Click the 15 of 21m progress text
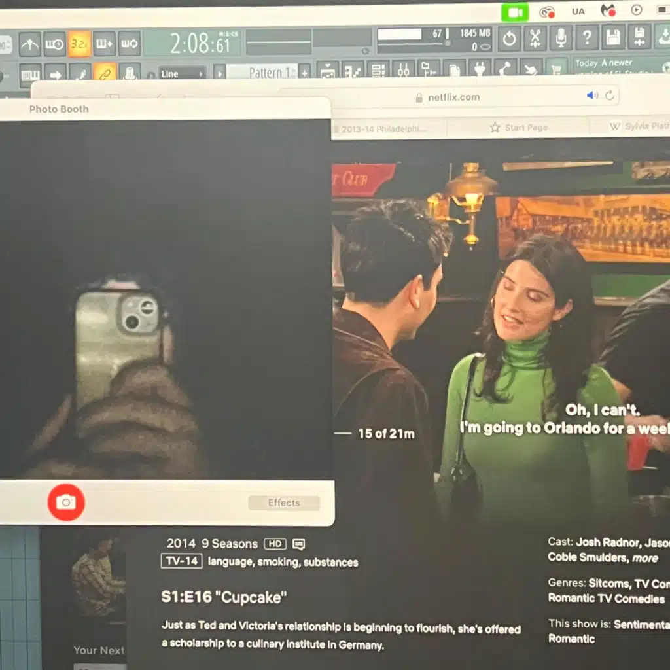670x670 pixels. 386,434
